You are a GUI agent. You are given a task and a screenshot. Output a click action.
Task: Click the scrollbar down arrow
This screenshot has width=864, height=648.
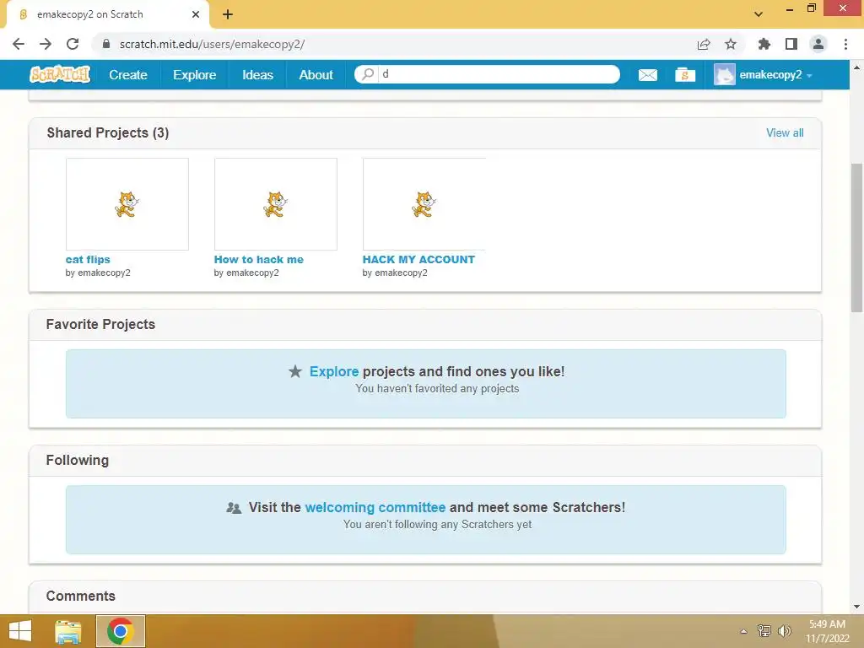click(x=856, y=607)
